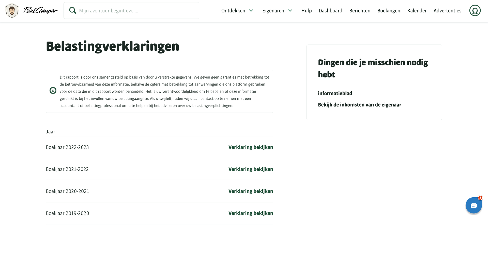Expand the Eigenaren dropdown chevron
The image size is (488, 260).
click(290, 11)
